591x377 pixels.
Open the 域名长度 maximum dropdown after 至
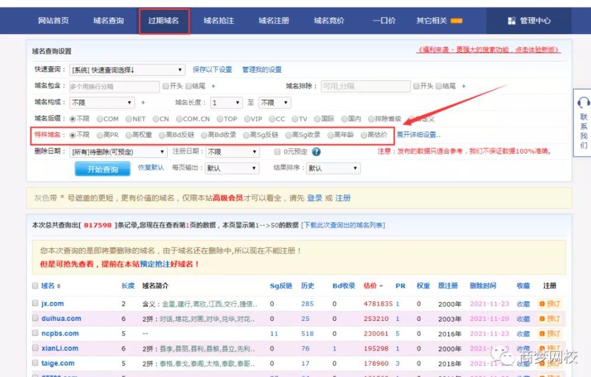[x=275, y=103]
